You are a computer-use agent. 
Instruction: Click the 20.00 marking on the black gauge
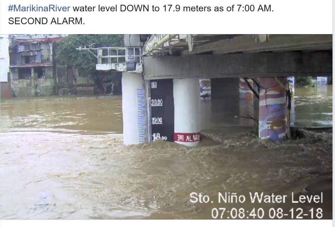coord(157,103)
